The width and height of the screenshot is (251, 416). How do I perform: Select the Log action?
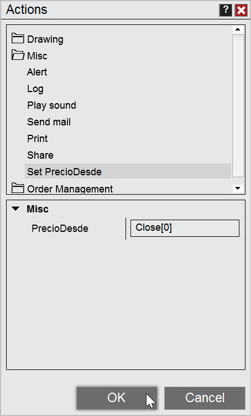tap(35, 89)
